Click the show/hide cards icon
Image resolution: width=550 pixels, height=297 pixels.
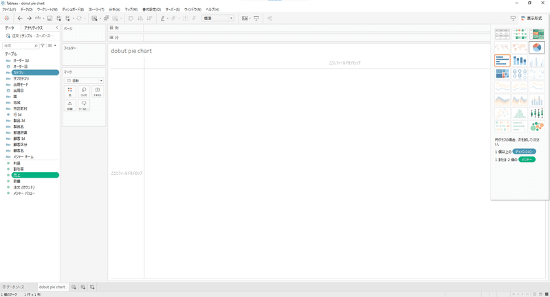pos(245,19)
